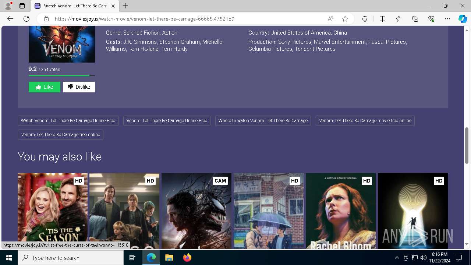Show hidden system tray icons chevron
471x265 pixels.
tap(397, 258)
